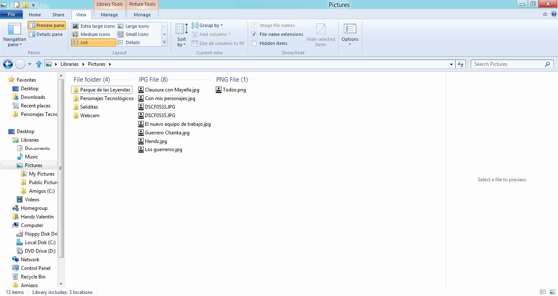558x296 pixels.
Task: Open the address bar history dropdown
Action: point(451,64)
